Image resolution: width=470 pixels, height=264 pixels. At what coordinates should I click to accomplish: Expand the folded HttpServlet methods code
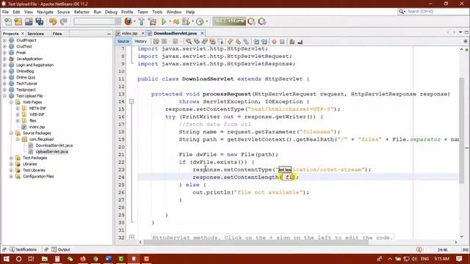131,238
